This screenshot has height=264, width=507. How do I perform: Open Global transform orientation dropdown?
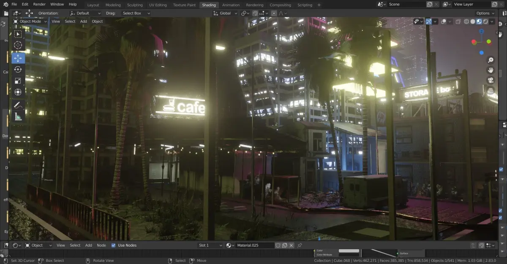(x=225, y=13)
